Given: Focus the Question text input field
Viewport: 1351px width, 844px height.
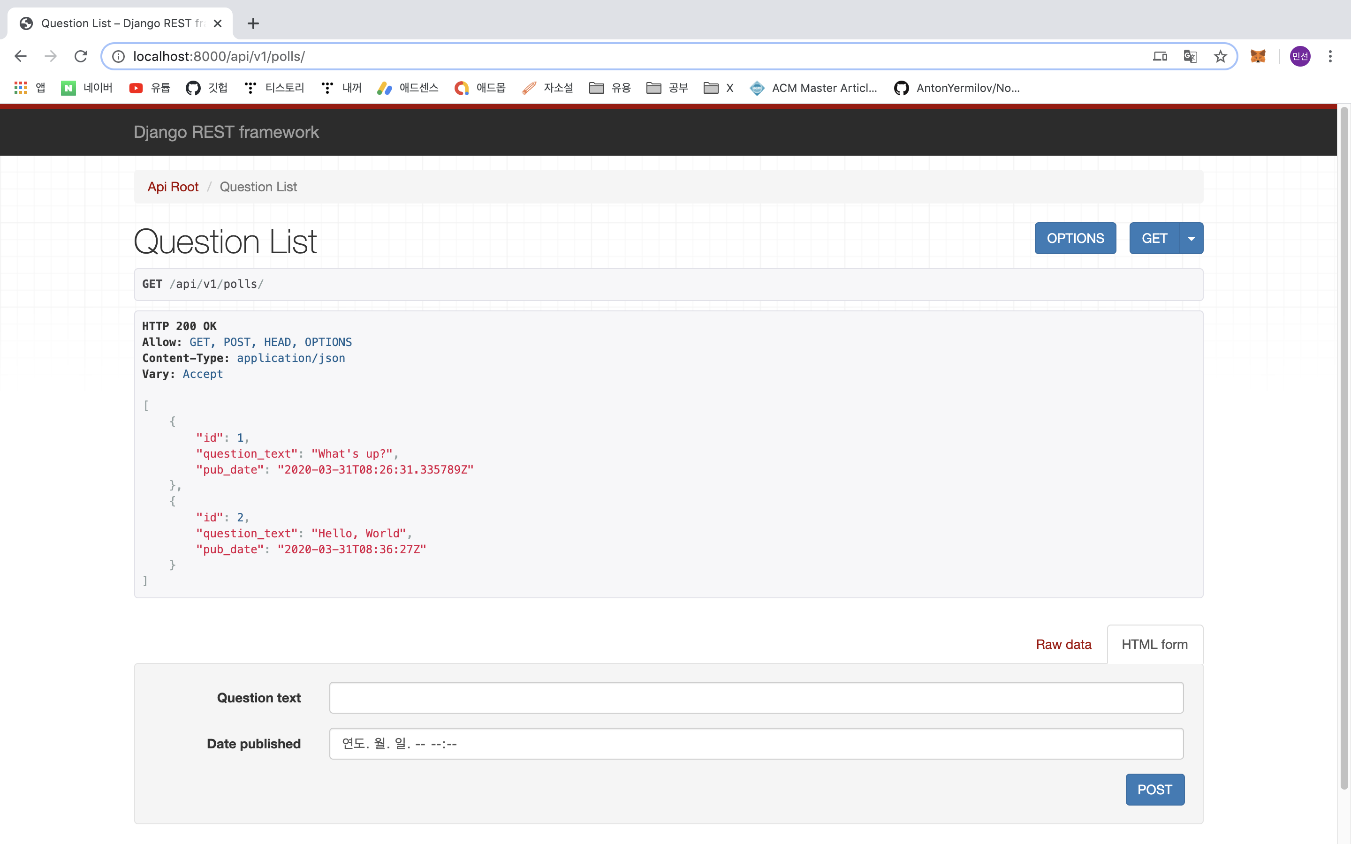Looking at the screenshot, I should 756,698.
